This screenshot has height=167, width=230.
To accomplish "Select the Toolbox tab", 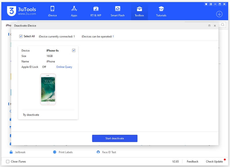I will pos(139,11).
